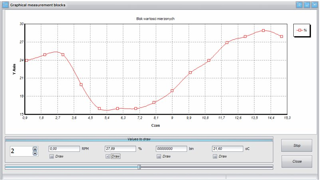The image size is (322, 181).
Task: Minimize the Graphical measurement blocks window
Action: pos(307,5)
